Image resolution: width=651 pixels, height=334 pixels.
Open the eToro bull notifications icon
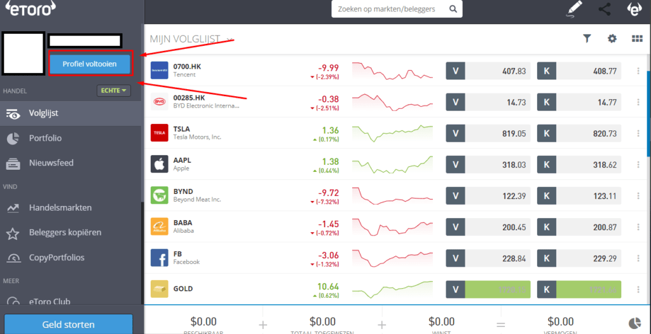click(634, 9)
